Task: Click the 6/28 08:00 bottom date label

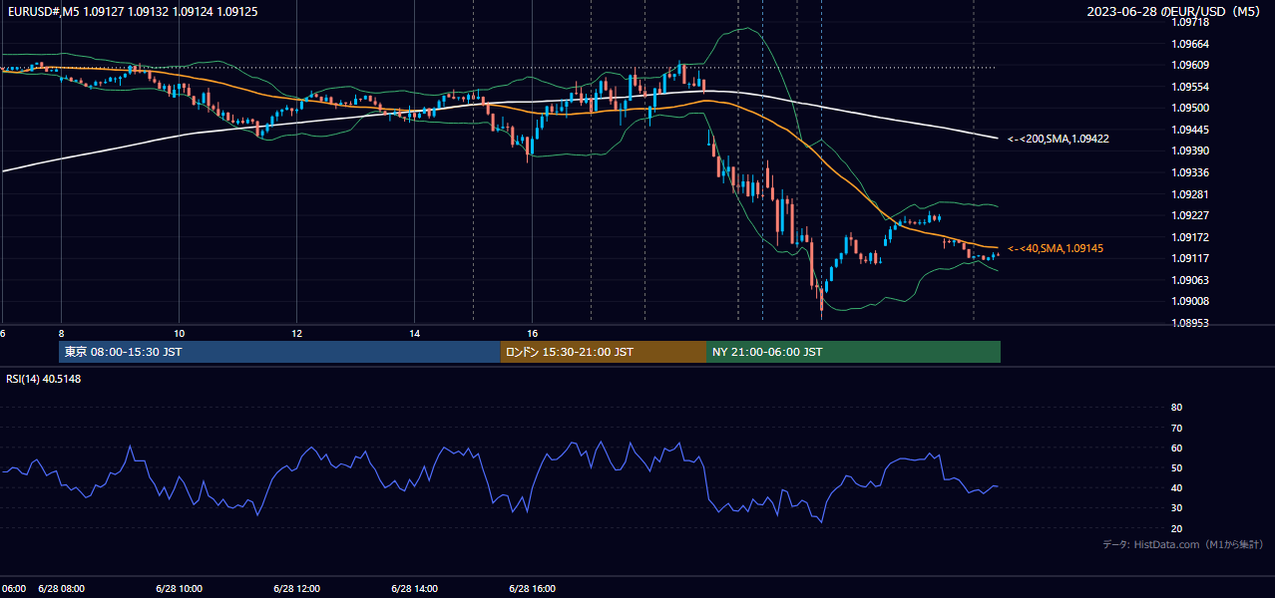Action: (x=62, y=589)
